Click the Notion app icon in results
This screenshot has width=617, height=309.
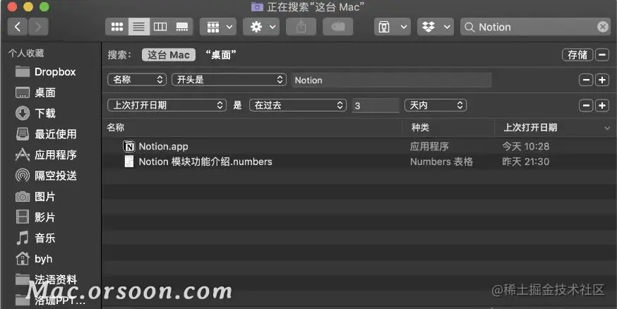[129, 146]
